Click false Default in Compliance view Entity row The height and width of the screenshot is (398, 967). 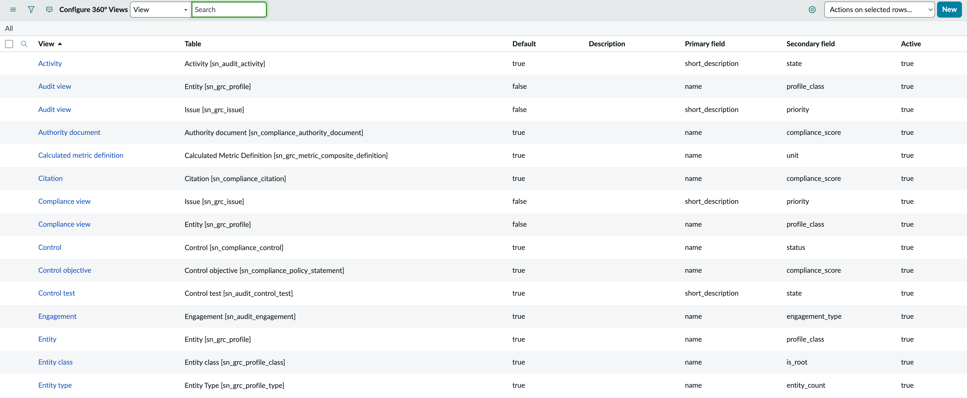tap(519, 224)
